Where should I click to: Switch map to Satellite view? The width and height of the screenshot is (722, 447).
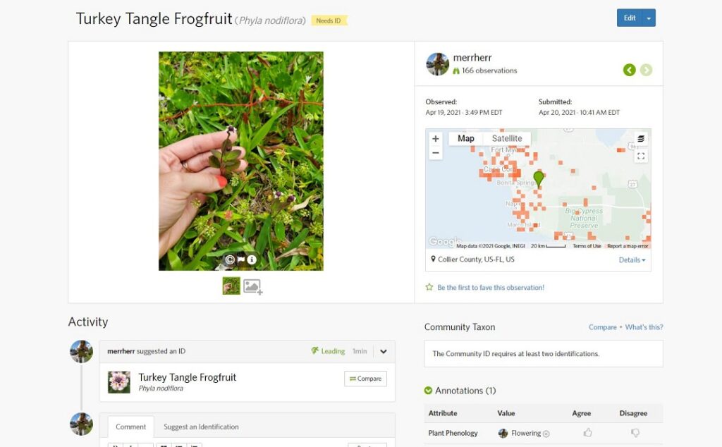pyautogui.click(x=506, y=139)
